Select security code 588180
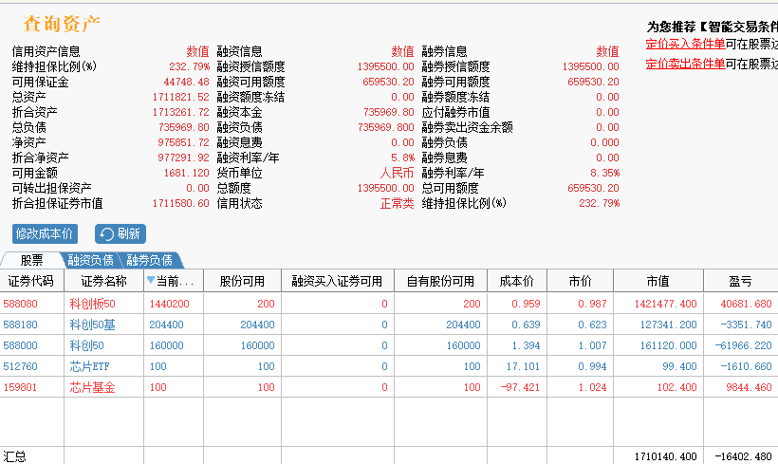Screen dimensions: 778x464 (x=20, y=325)
